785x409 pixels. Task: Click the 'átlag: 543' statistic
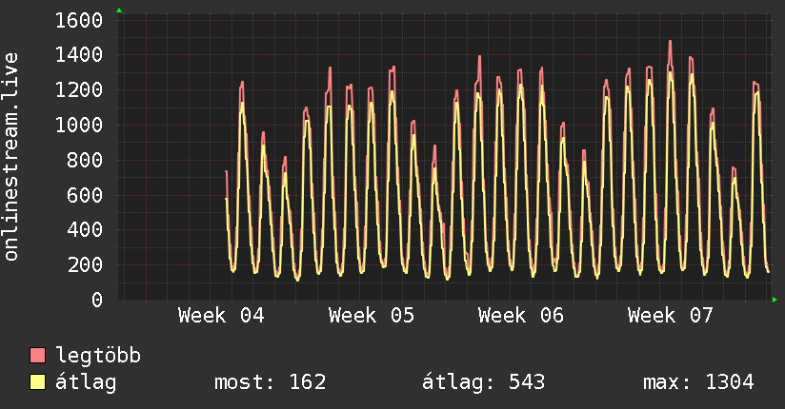483,382
